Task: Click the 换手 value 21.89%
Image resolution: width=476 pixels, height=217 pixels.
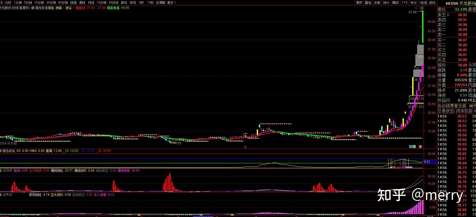Action: (x=461, y=90)
